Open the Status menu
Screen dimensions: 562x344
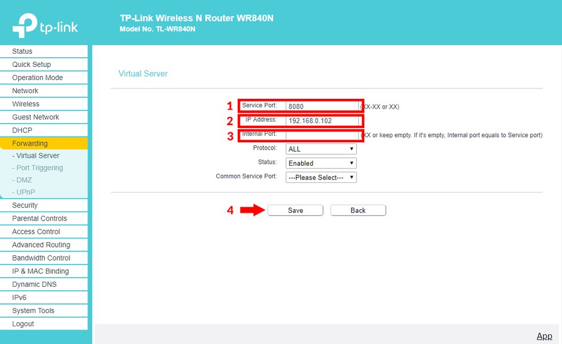click(44, 51)
